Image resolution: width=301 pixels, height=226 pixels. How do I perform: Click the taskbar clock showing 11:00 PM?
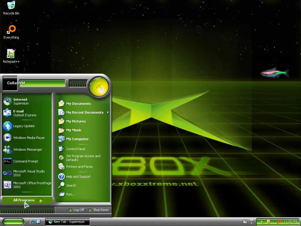290,222
